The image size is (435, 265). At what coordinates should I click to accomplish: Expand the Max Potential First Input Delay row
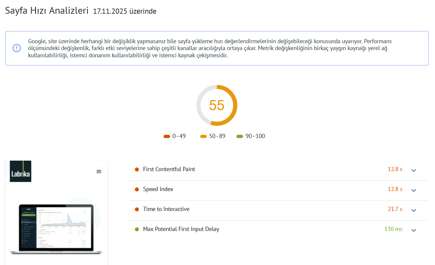click(414, 230)
